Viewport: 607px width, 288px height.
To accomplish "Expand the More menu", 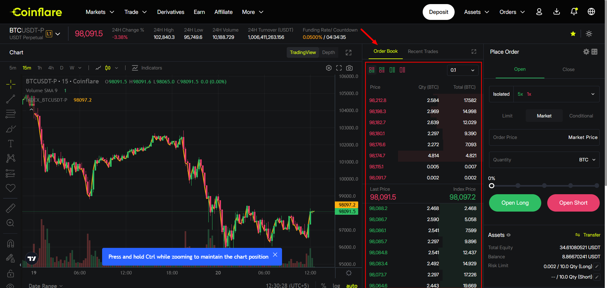I will click(x=253, y=12).
